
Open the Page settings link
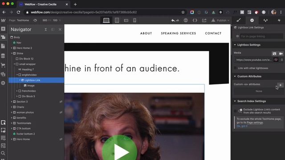(x=255, y=123)
